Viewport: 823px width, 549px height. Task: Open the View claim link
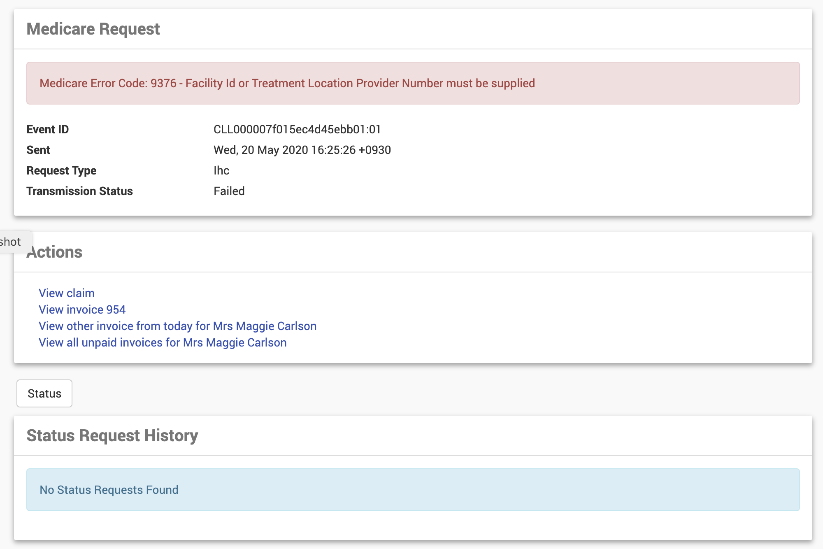tap(67, 293)
